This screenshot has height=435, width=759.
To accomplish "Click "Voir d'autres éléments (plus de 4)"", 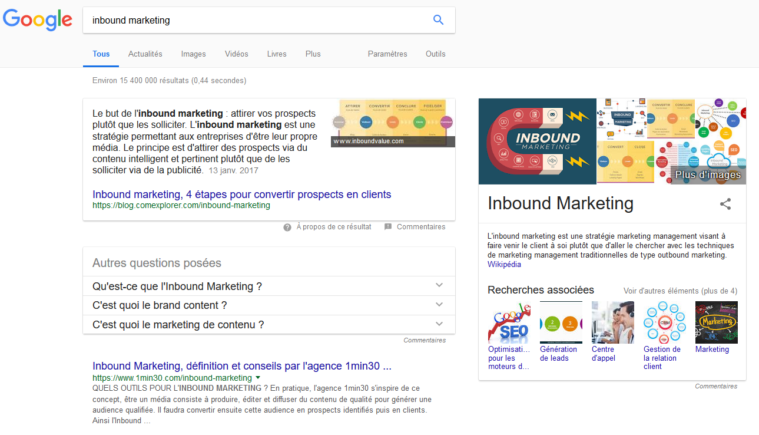I will [680, 291].
